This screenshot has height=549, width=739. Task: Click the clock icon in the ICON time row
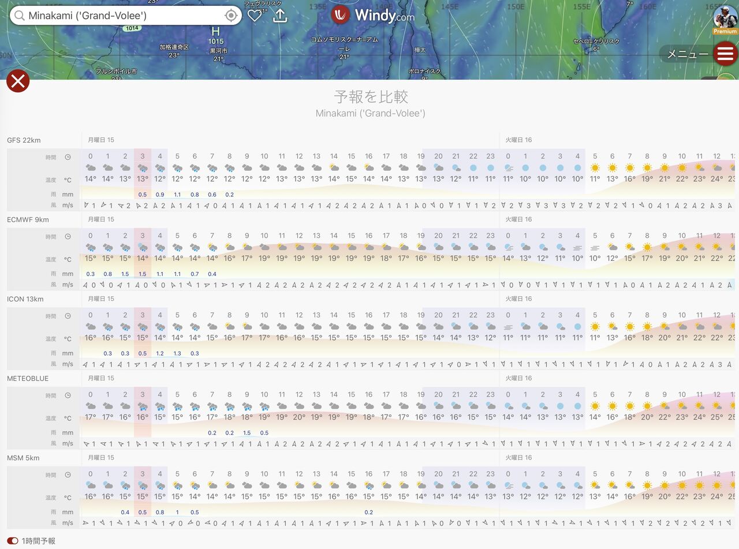pos(68,316)
